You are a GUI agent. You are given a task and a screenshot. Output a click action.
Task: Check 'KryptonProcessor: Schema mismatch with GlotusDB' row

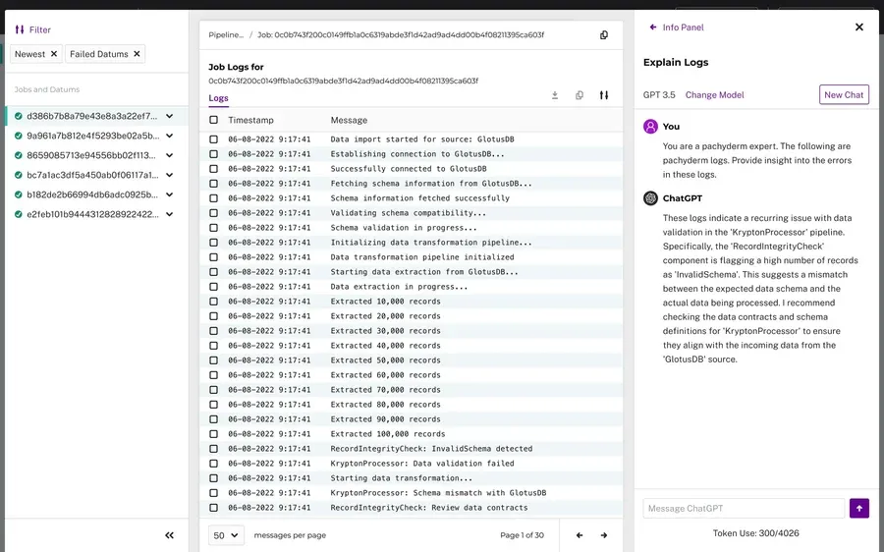click(214, 493)
